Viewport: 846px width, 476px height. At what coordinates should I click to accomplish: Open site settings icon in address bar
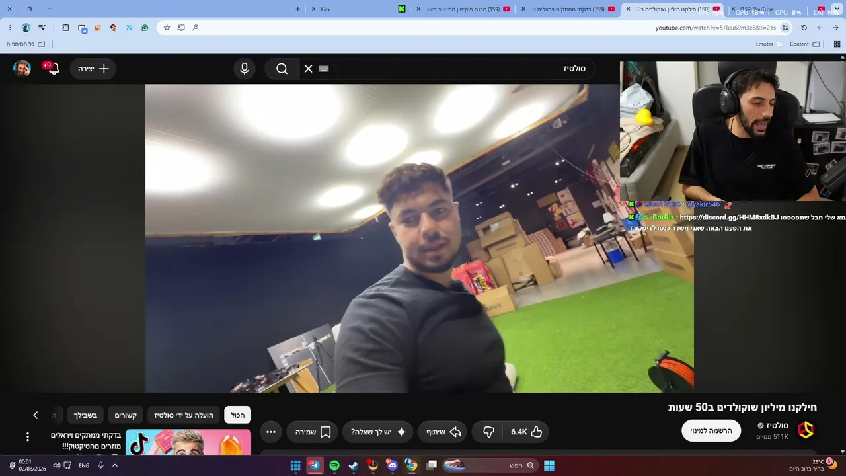[785, 28]
